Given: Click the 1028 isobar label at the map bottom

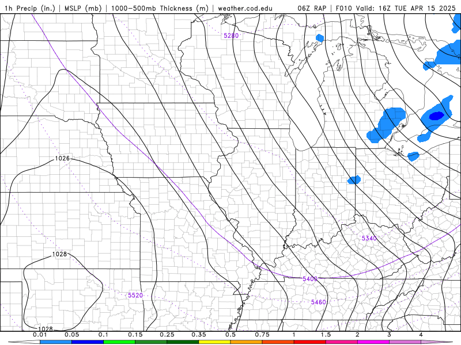Looking at the screenshot, I should [46, 329].
